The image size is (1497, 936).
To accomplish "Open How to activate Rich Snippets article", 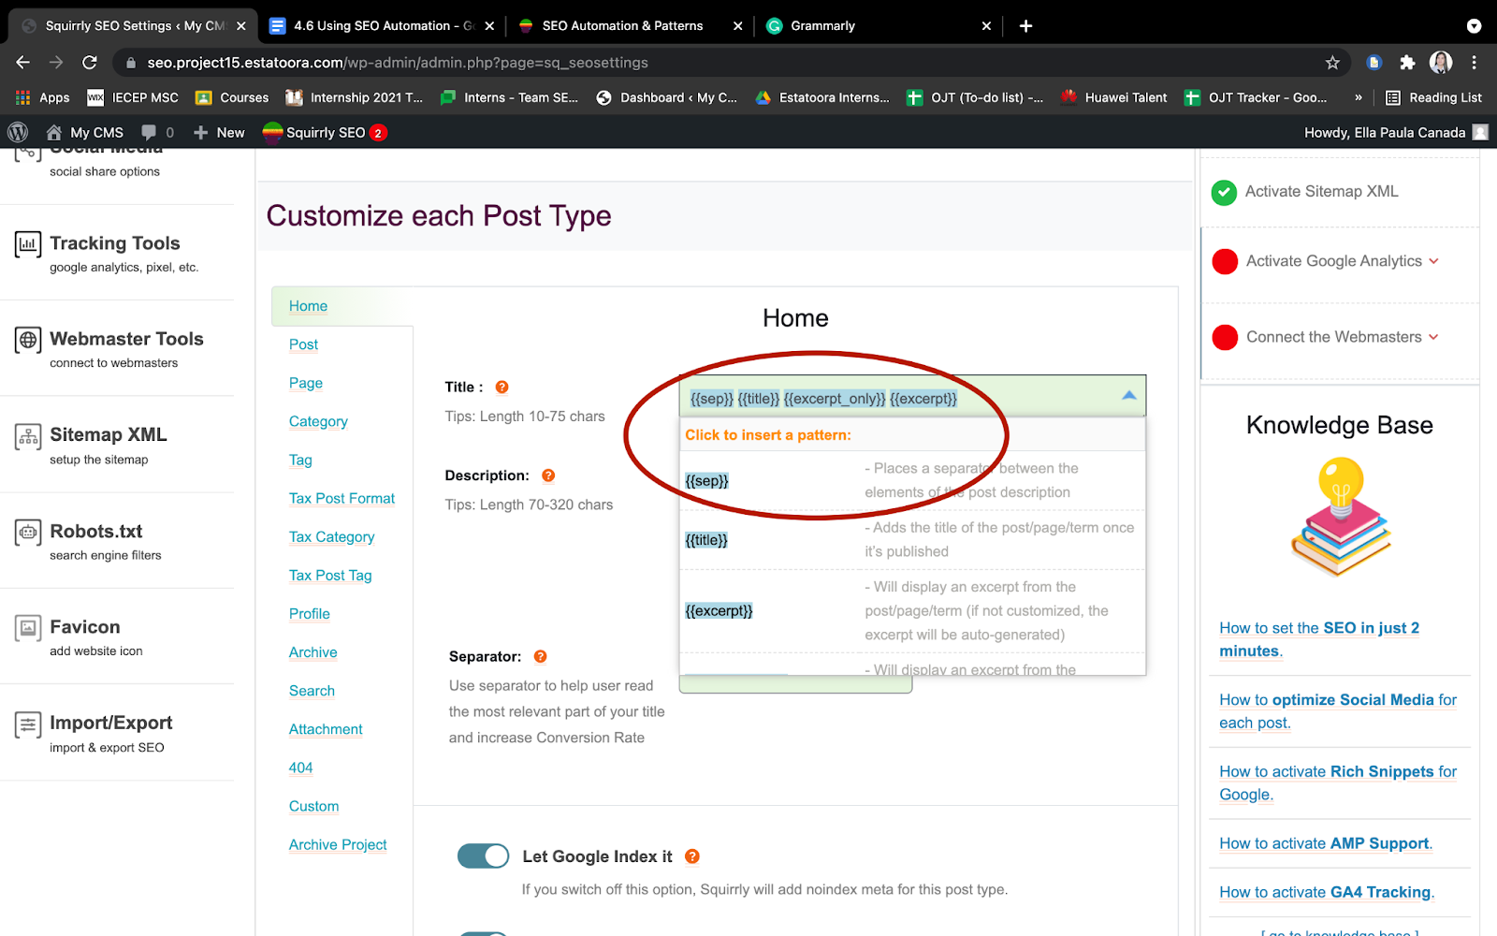I will pyautogui.click(x=1338, y=783).
